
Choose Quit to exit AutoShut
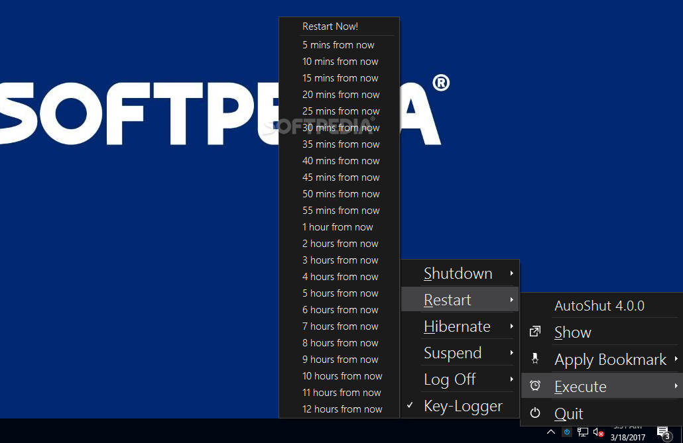coord(602,413)
